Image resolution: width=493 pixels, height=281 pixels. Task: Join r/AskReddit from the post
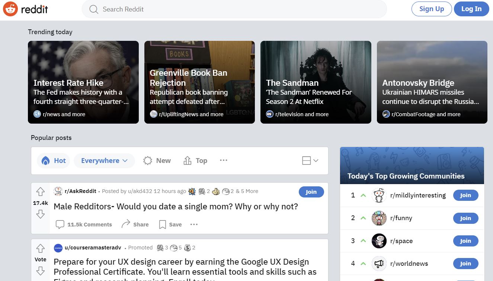[311, 192]
